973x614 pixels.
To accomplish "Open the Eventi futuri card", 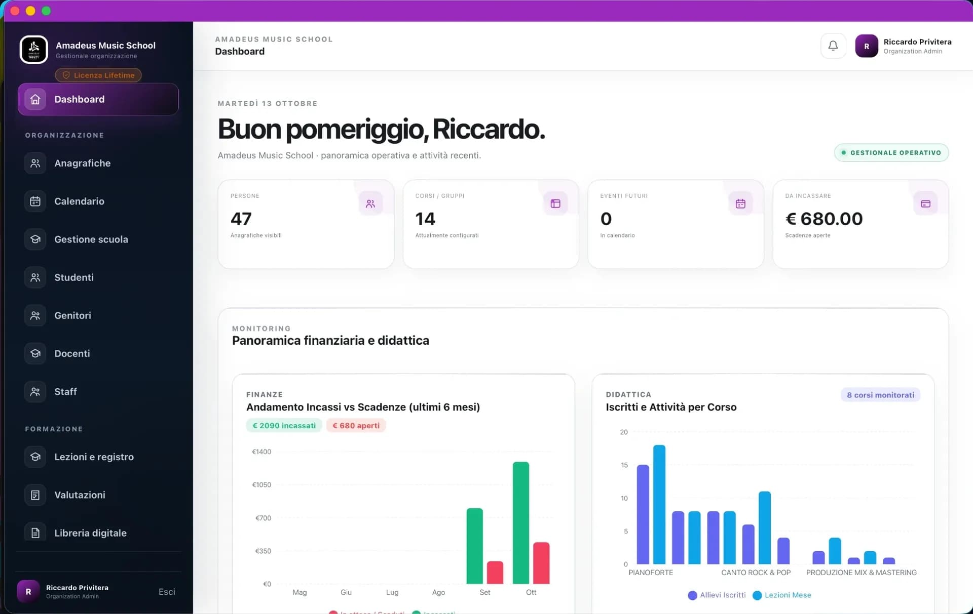I will [x=676, y=224].
